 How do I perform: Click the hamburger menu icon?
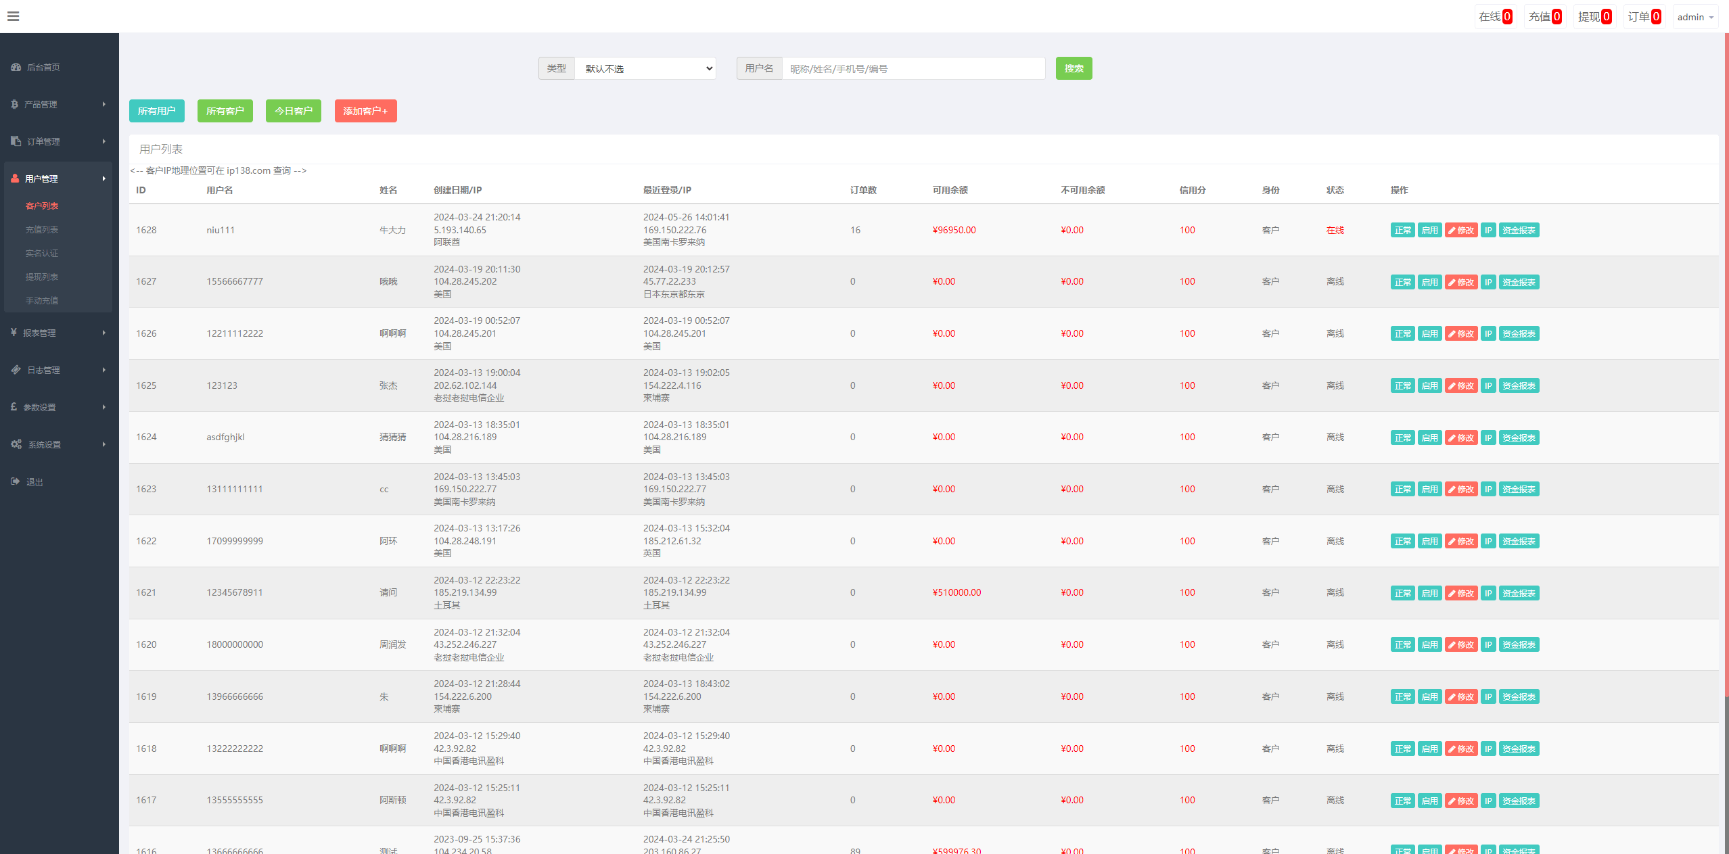point(13,16)
